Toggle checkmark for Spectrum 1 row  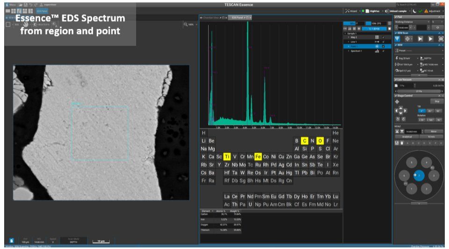384,51
